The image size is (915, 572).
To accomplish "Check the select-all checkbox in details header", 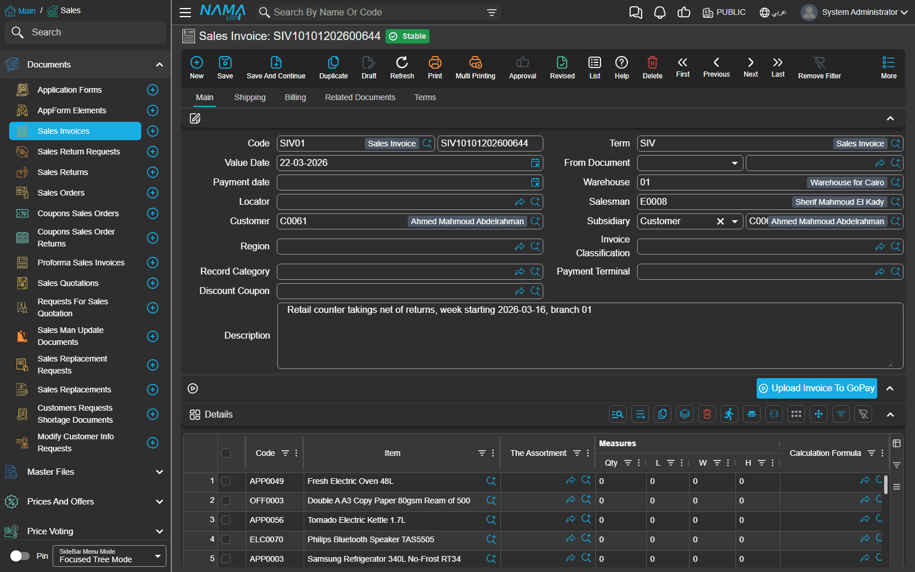I will pyautogui.click(x=226, y=453).
